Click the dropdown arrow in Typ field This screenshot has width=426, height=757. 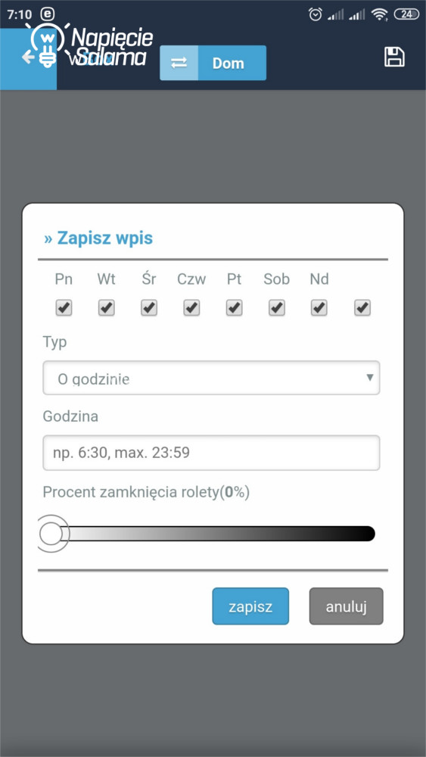369,377
